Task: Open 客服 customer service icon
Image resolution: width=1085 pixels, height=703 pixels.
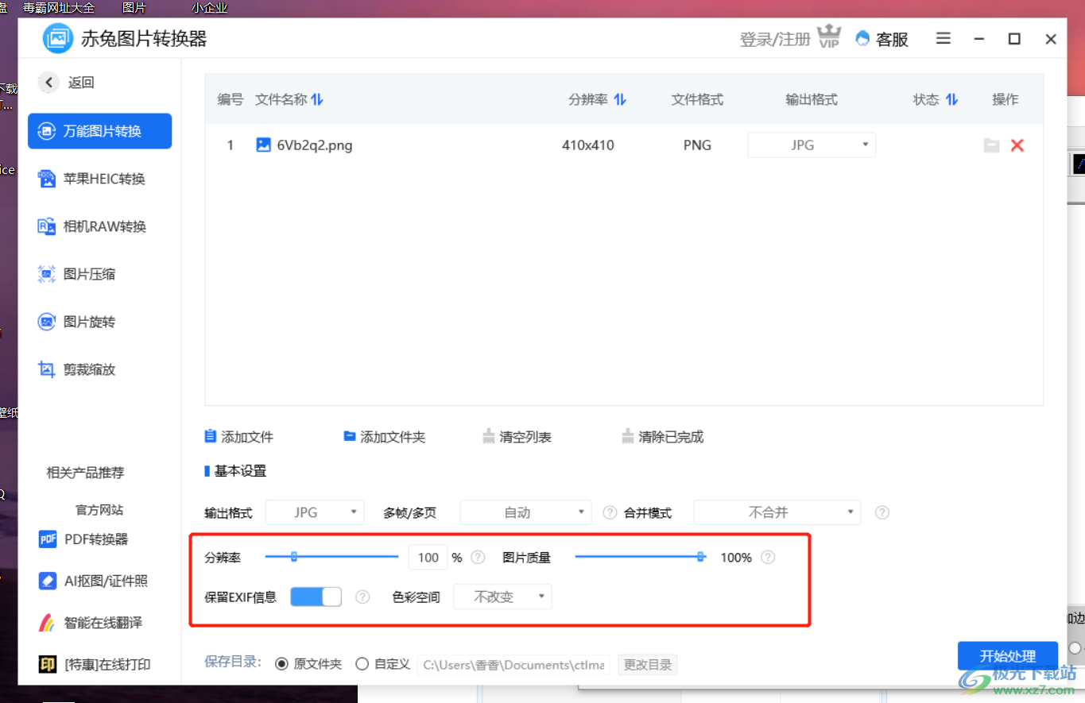Action: click(862, 38)
